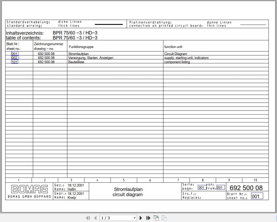Go to the first page arrow
This screenshot has height=222, width=277.
pos(88,218)
